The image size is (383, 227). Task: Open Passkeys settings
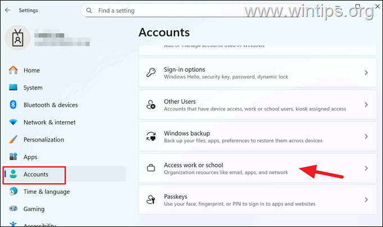click(258, 200)
